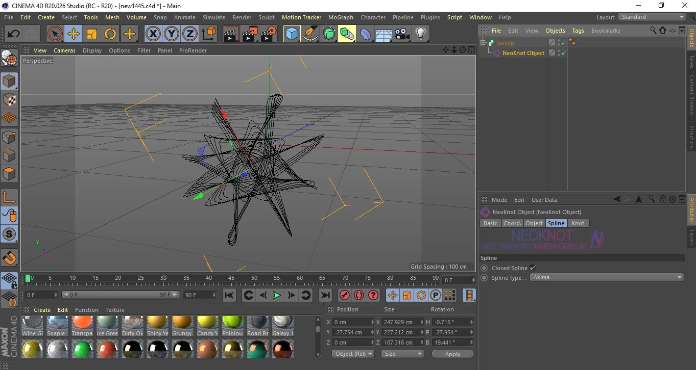The width and height of the screenshot is (696, 370).
Task: Play the animation forward
Action: [277, 295]
